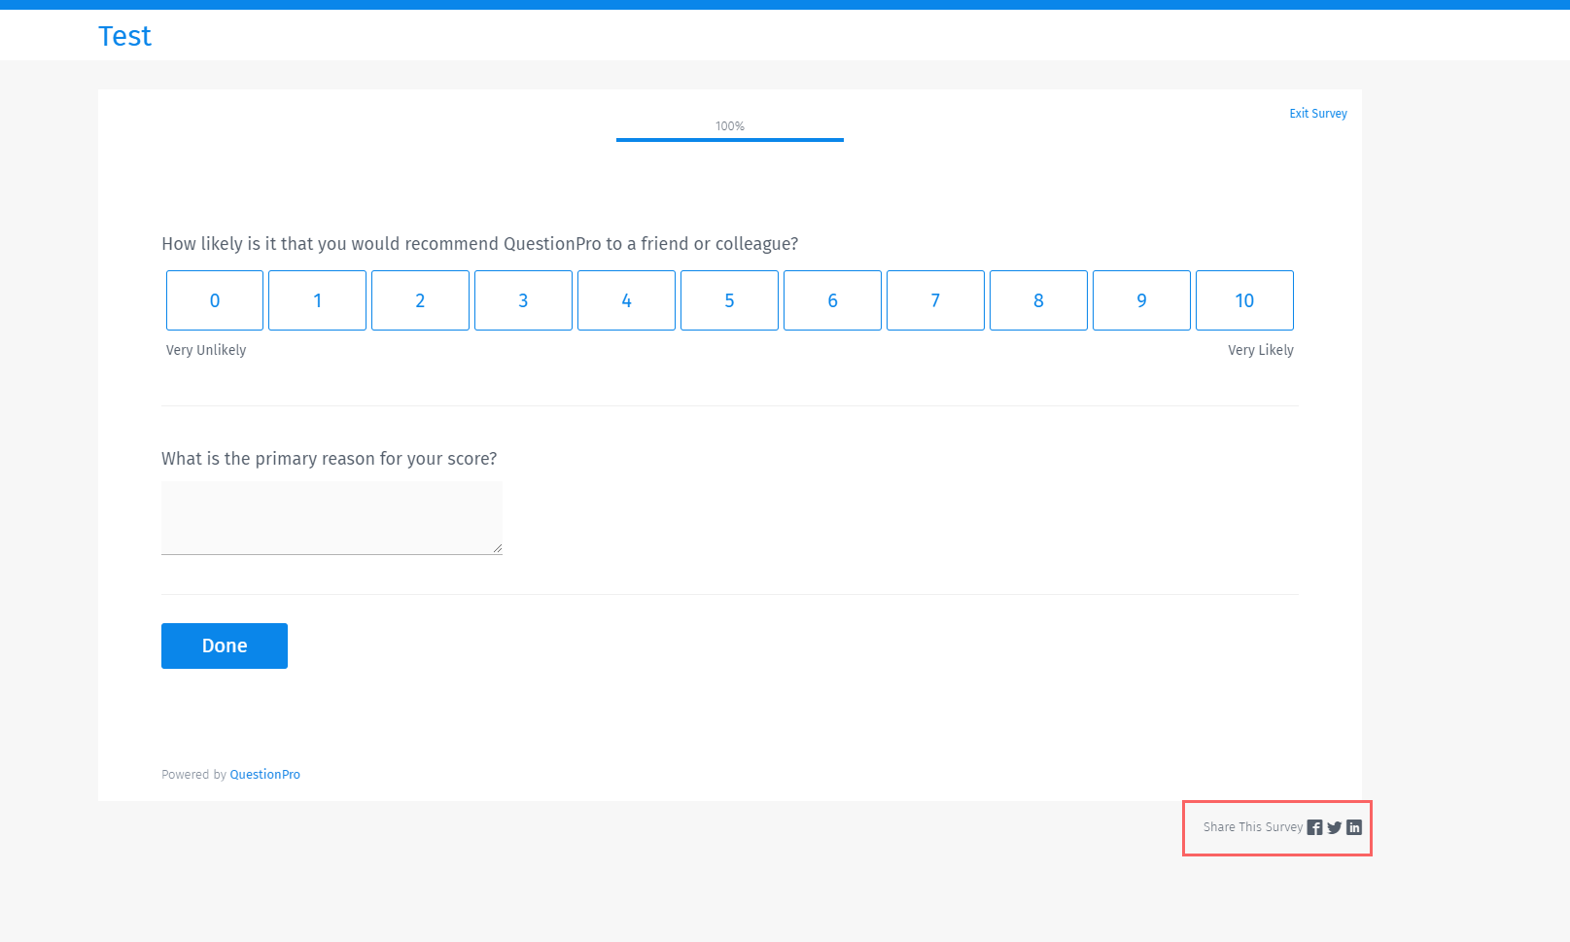Pick rating 2 on the scale
The image size is (1570, 942).
click(x=420, y=300)
